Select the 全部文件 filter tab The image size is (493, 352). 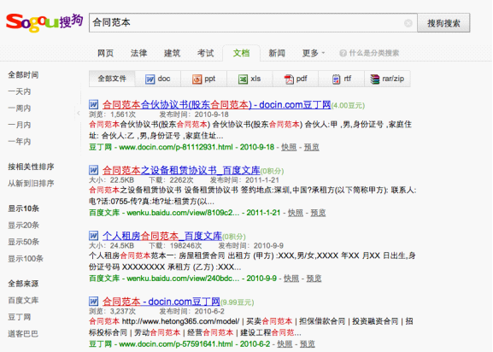112,79
